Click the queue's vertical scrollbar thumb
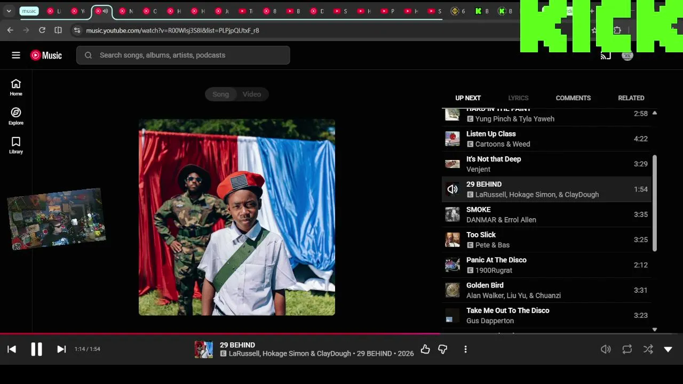Screen dimensions: 683x384 tap(655, 203)
